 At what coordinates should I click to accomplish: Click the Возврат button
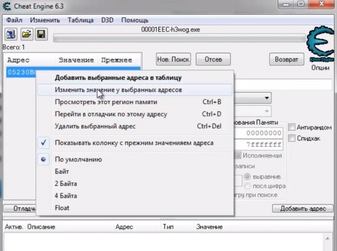click(287, 59)
